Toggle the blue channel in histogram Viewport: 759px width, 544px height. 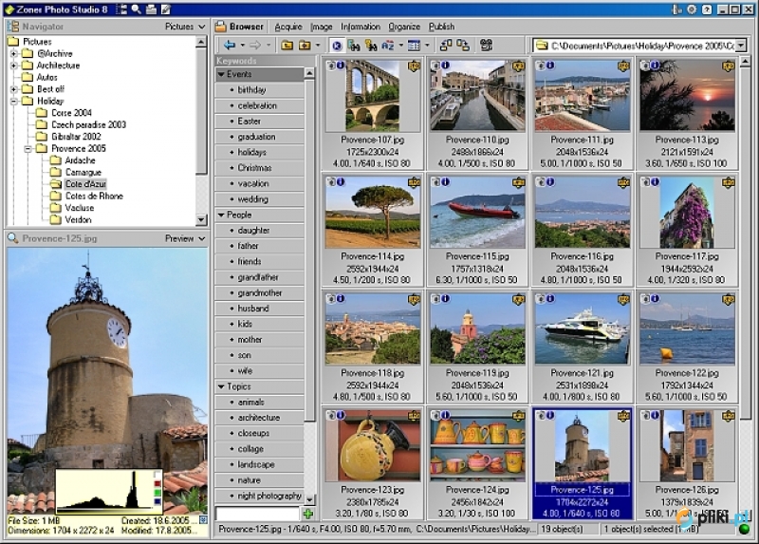coord(157,502)
